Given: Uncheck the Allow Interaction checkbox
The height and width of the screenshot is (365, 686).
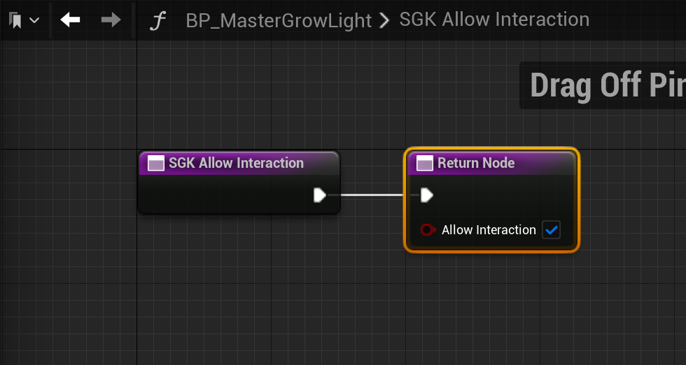Looking at the screenshot, I should click(x=552, y=230).
